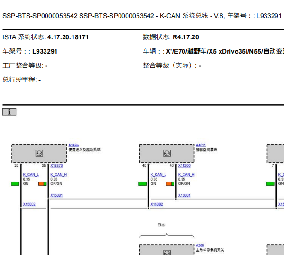Open the X13376 connector link

56,165
